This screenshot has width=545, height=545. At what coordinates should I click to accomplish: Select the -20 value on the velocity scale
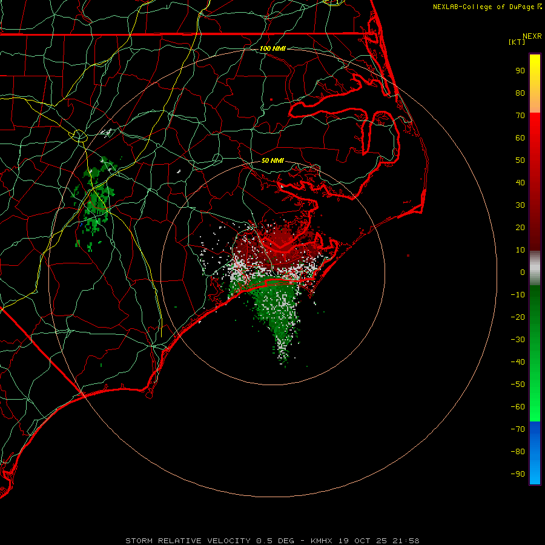pos(518,317)
